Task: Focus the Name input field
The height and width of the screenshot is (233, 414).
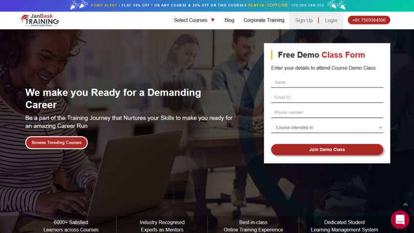Action: point(327,83)
